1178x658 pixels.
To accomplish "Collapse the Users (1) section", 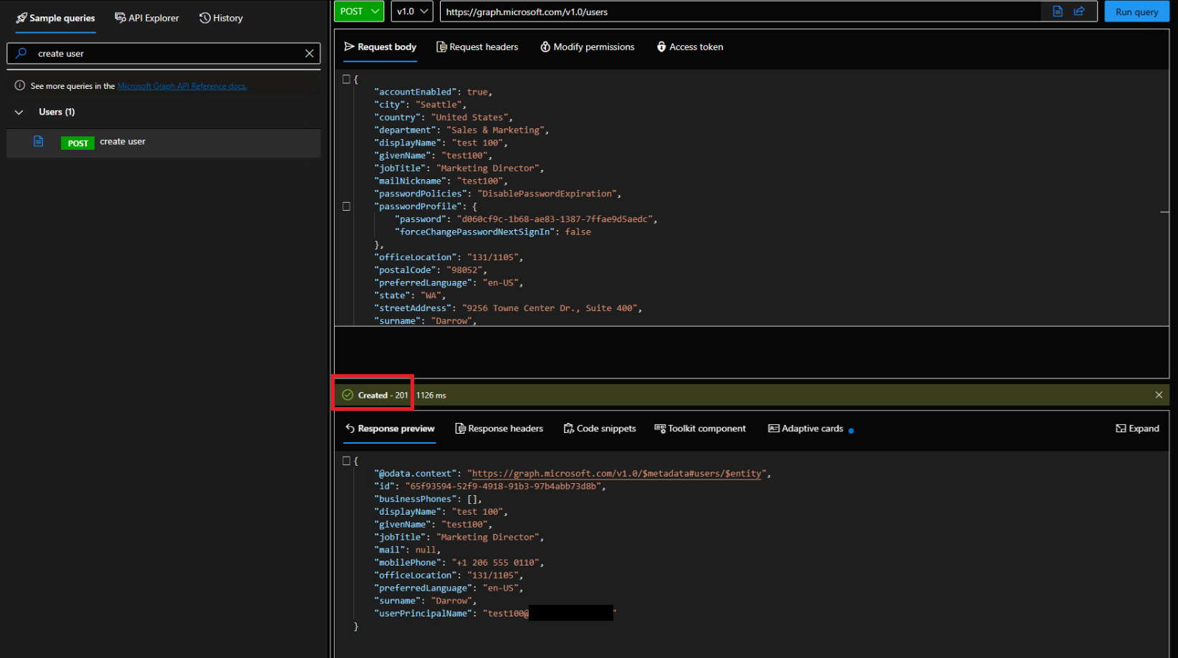I will click(x=19, y=112).
